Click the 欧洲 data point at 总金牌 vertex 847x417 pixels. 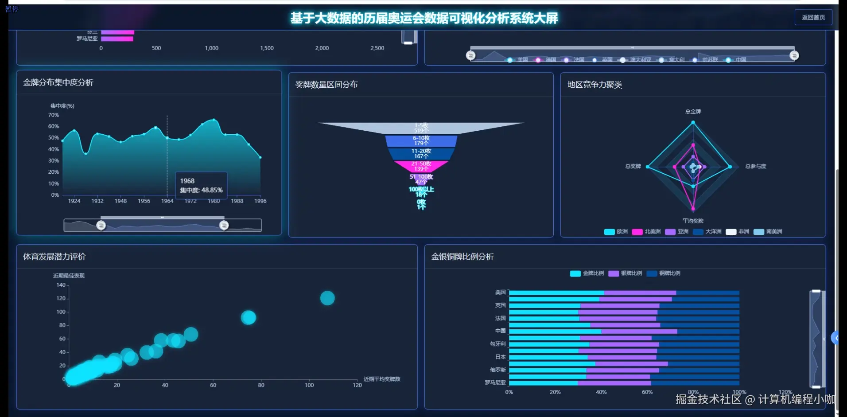pos(693,122)
